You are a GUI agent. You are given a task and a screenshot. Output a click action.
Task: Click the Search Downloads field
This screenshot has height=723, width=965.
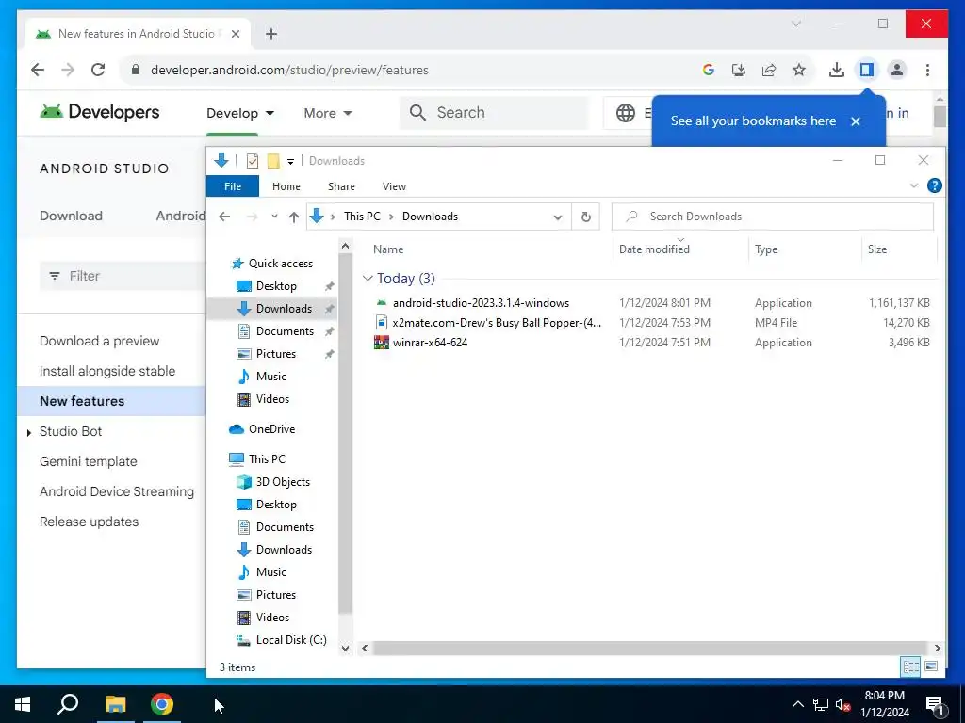773,217
